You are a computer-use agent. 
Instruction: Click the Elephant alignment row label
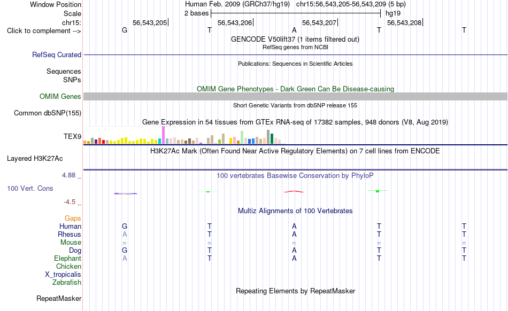(x=67, y=258)
